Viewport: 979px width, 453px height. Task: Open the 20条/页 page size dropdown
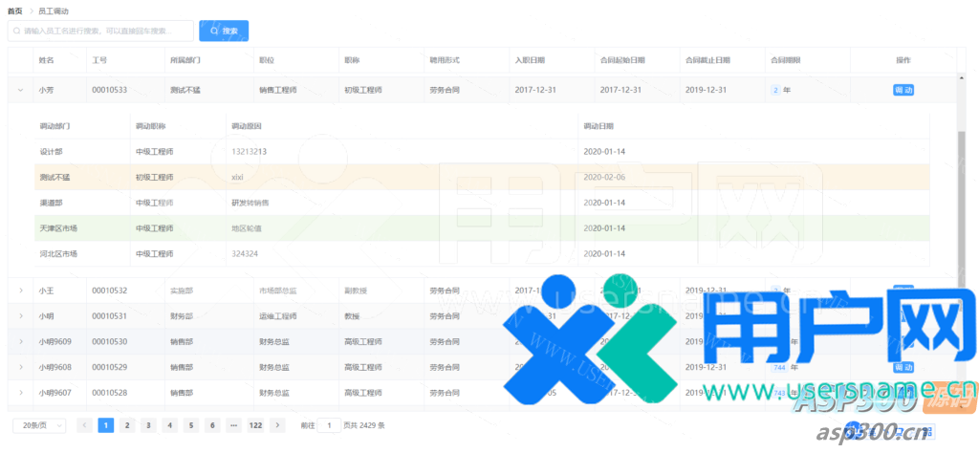[38, 425]
